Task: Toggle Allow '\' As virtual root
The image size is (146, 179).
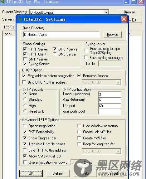Action: [x=25, y=156]
